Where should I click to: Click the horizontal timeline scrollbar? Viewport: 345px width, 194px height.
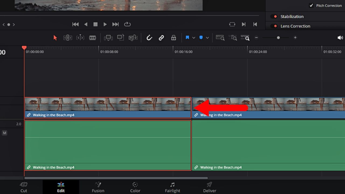click(x=116, y=178)
